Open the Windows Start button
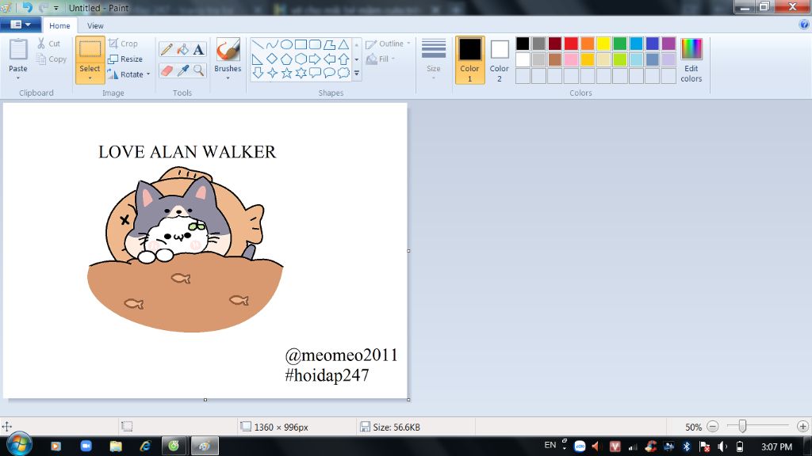Screen dimensions: 812x456 (x=19, y=445)
